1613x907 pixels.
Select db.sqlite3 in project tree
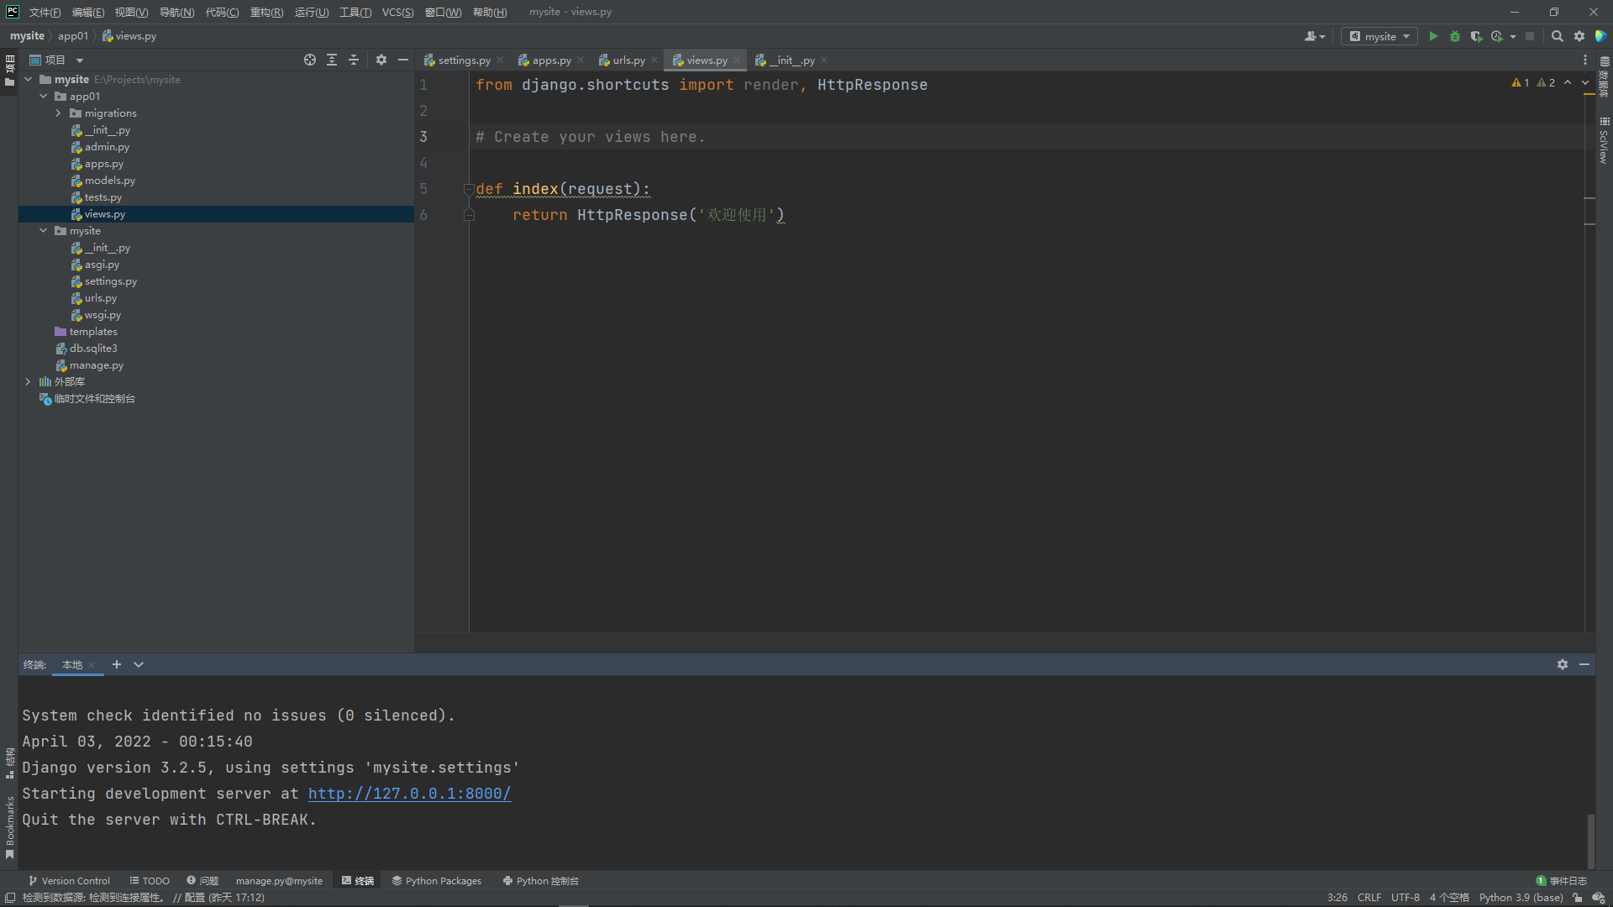click(x=93, y=348)
